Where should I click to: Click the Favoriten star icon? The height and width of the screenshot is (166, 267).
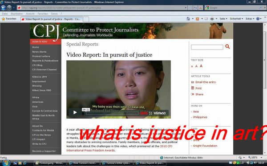point(3,19)
